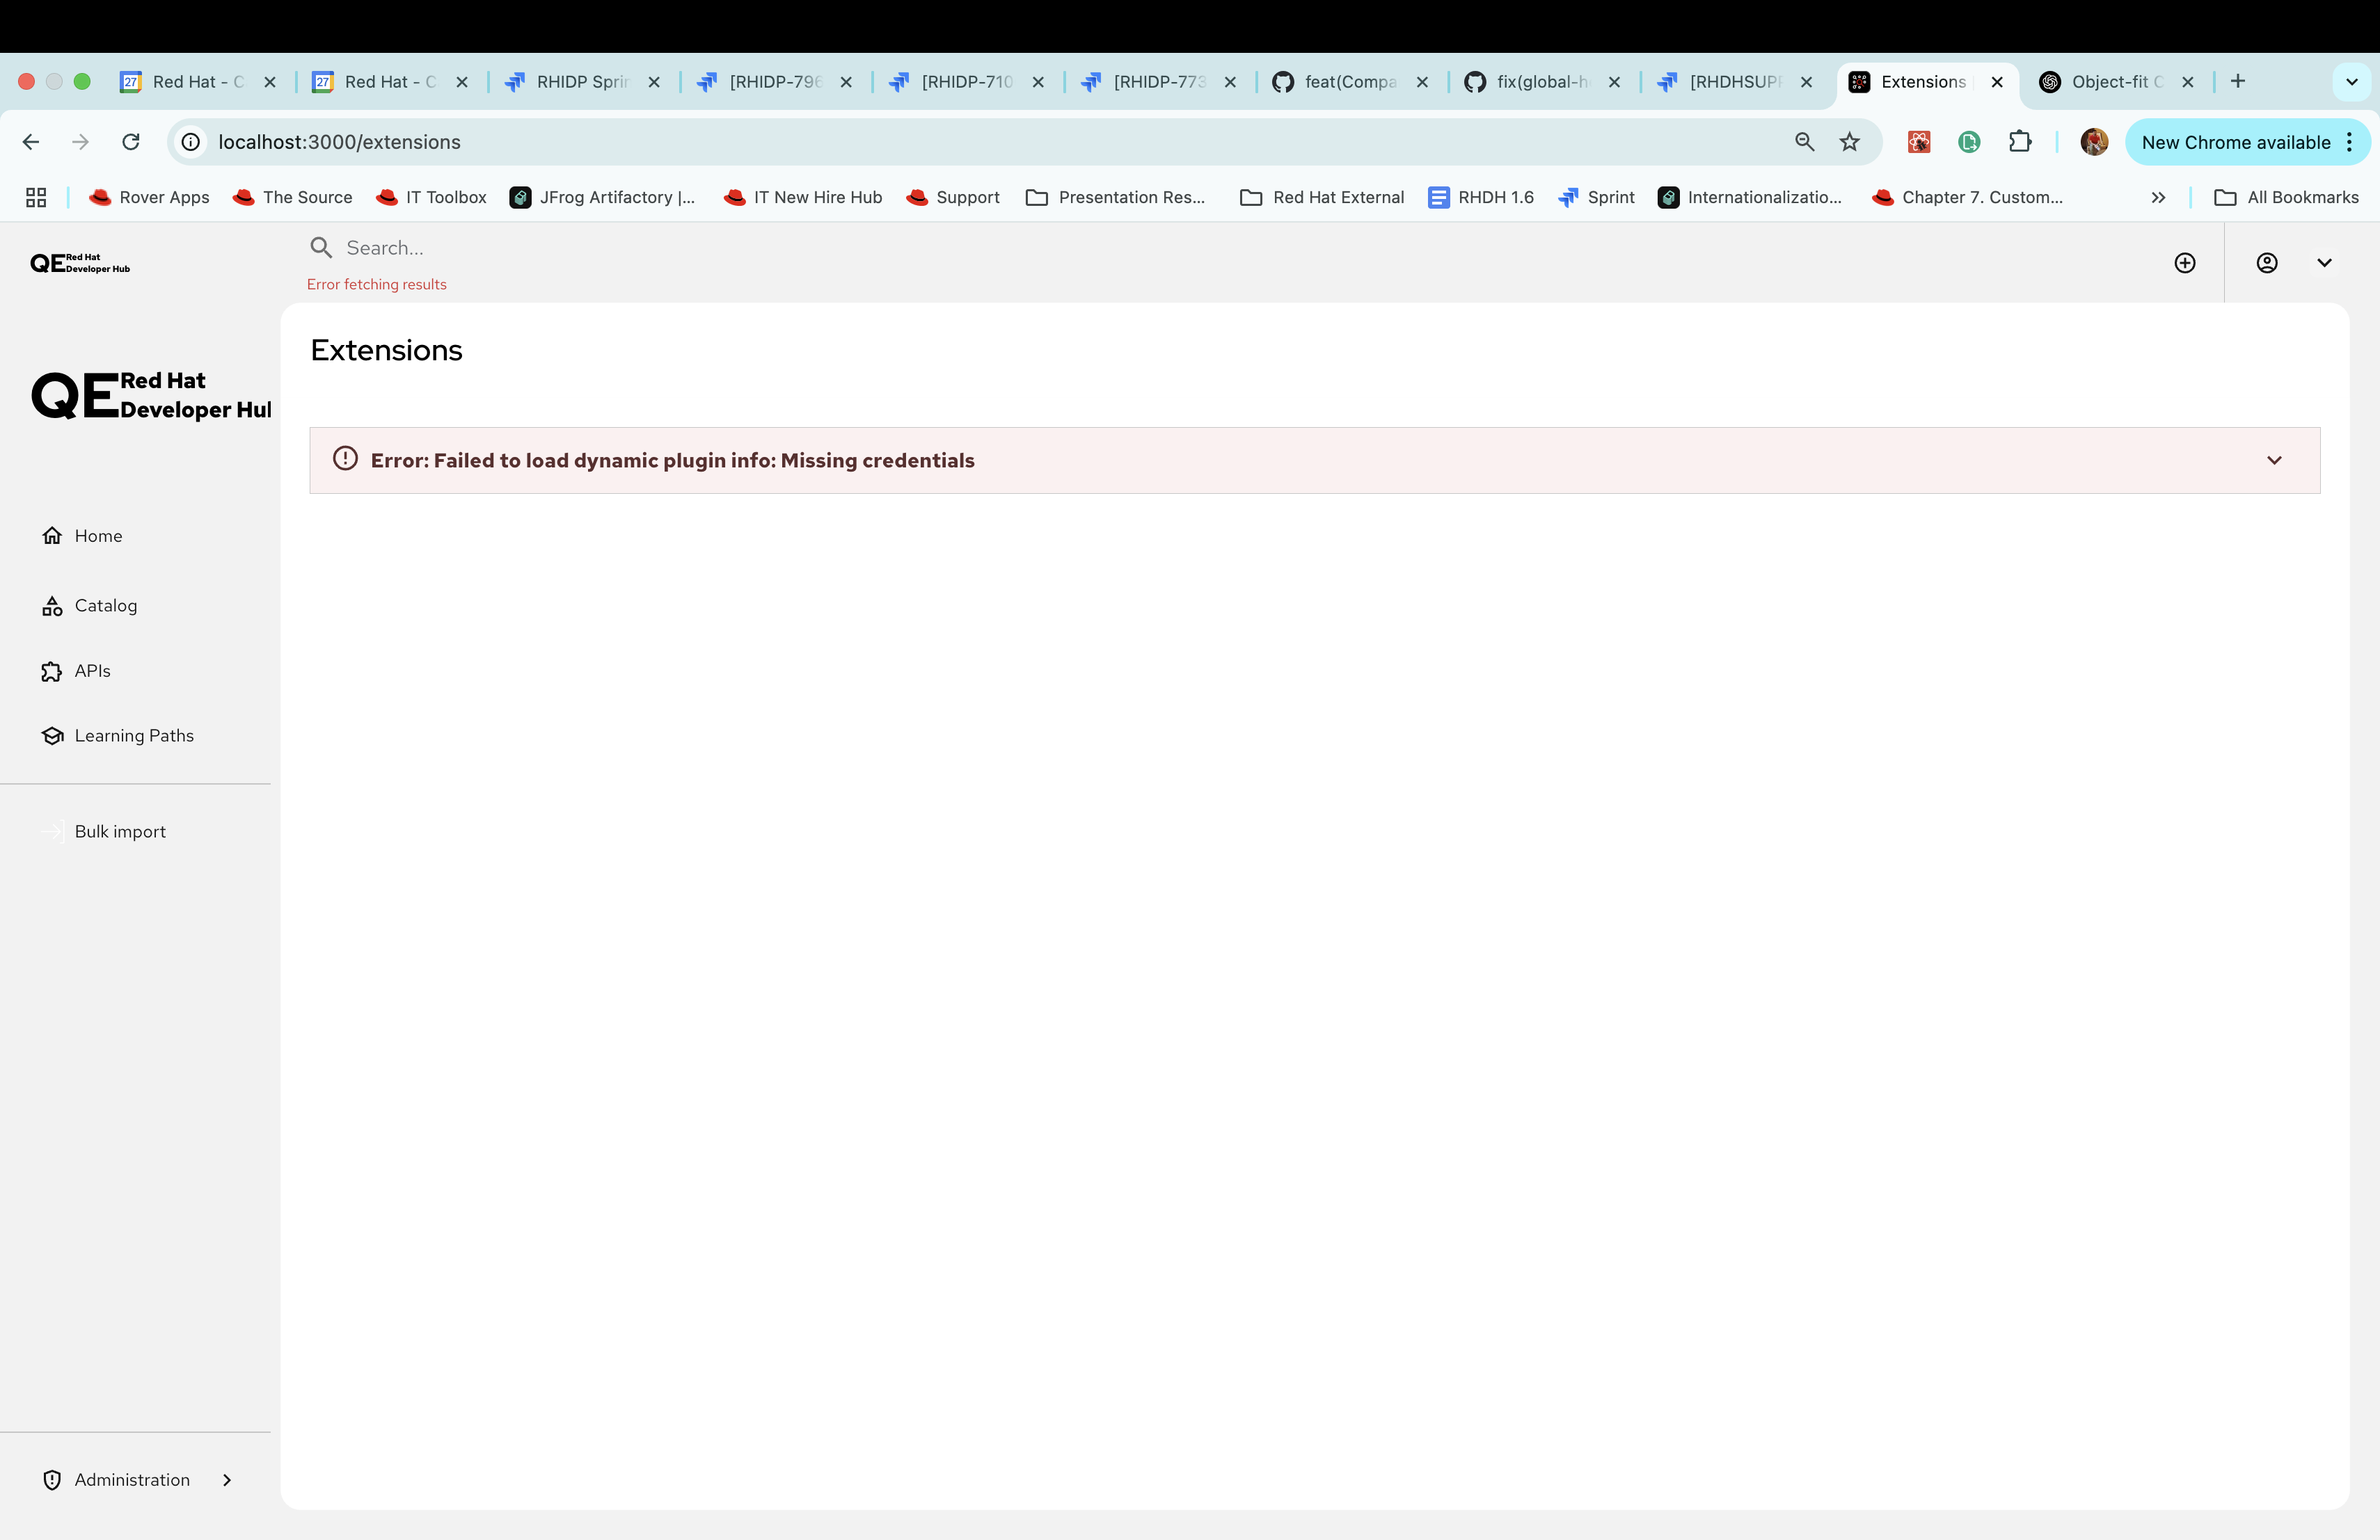
Task: Open the Catalog sidebar item
Action: click(105, 606)
